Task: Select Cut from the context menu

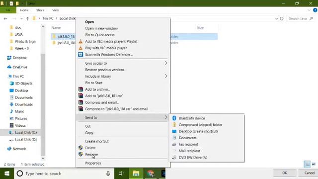Action: [x=88, y=126]
